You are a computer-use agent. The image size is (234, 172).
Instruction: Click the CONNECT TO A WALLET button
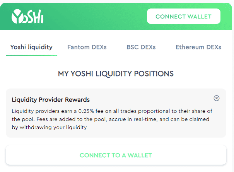(116, 155)
